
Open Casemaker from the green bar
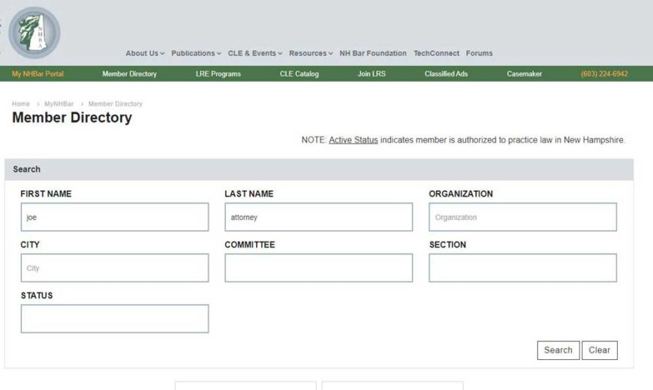coord(524,74)
